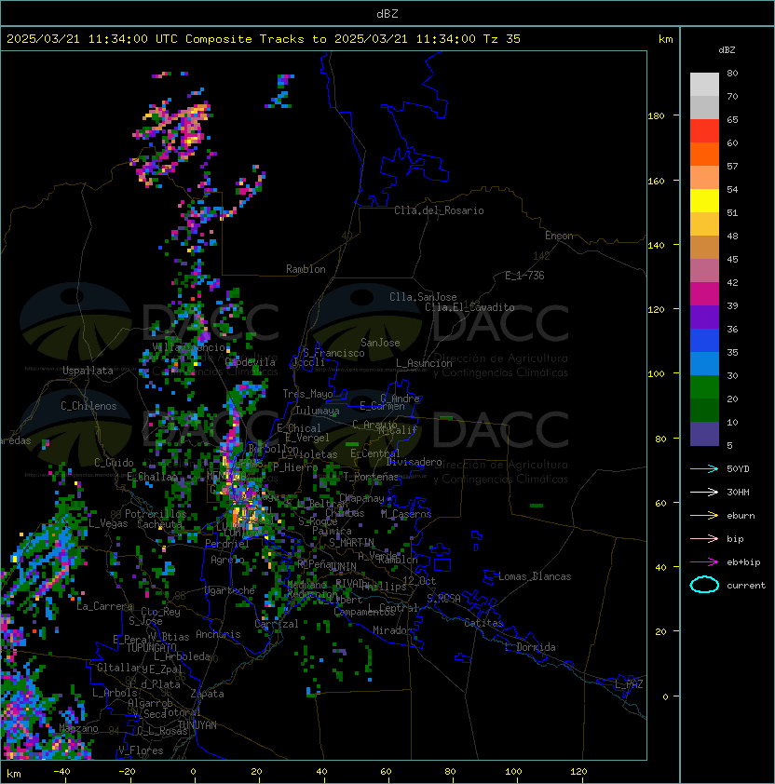Select the bright green 20-30 dBZ swatch
The image size is (775, 784).
[x=704, y=387]
